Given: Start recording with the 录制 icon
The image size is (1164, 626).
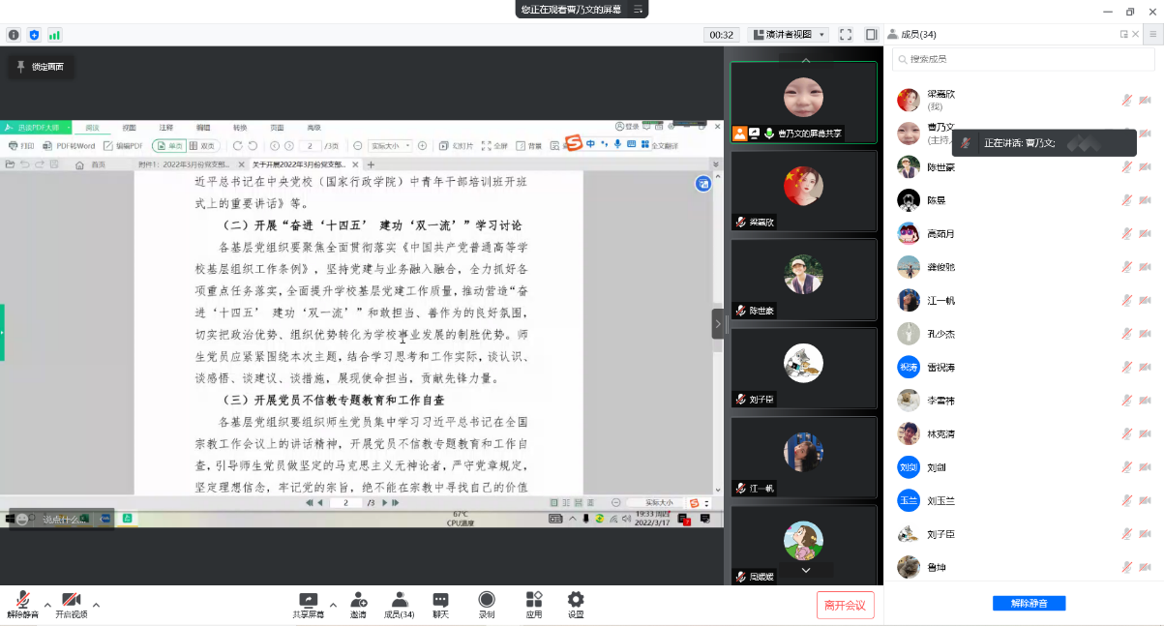Looking at the screenshot, I should 487,605.
